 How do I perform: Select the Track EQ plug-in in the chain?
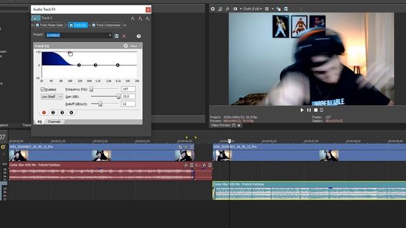coord(78,25)
